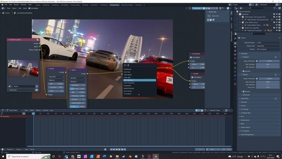Click the Compositing Nodetree breadcrumb

pos(25,13)
